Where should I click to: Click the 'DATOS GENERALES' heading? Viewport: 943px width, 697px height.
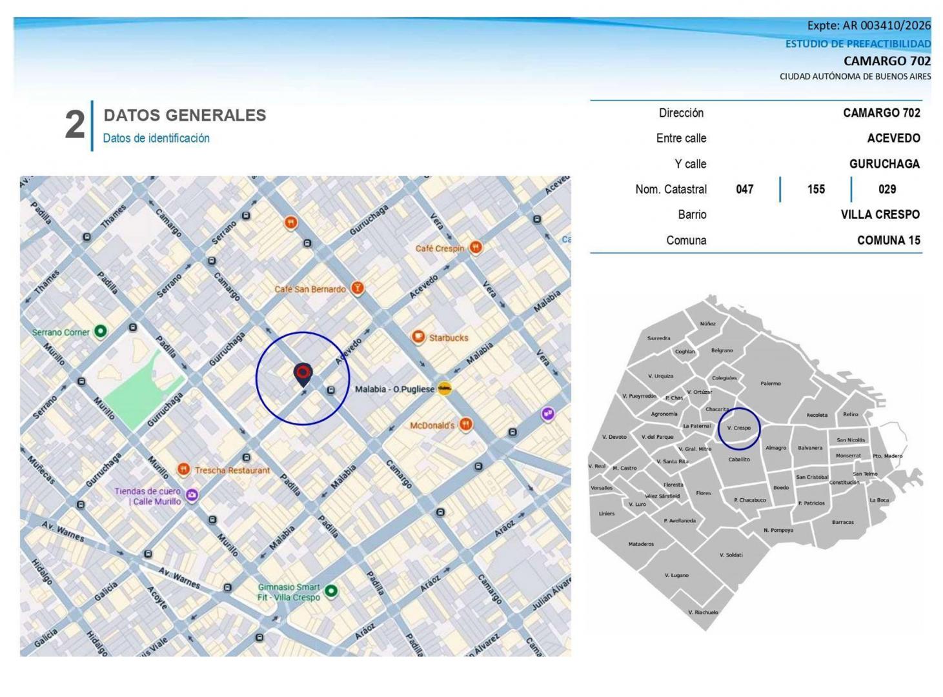(x=185, y=116)
